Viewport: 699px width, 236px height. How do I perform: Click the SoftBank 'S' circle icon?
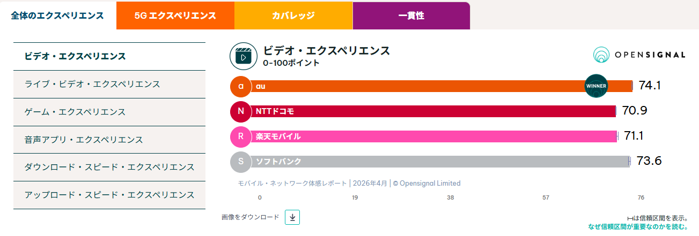(x=241, y=162)
